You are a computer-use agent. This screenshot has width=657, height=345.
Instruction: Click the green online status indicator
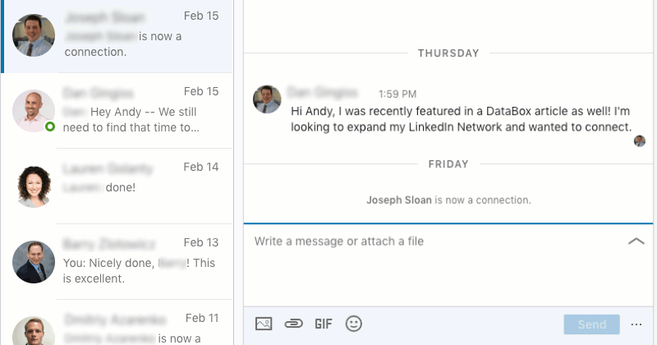pyautogui.click(x=50, y=126)
